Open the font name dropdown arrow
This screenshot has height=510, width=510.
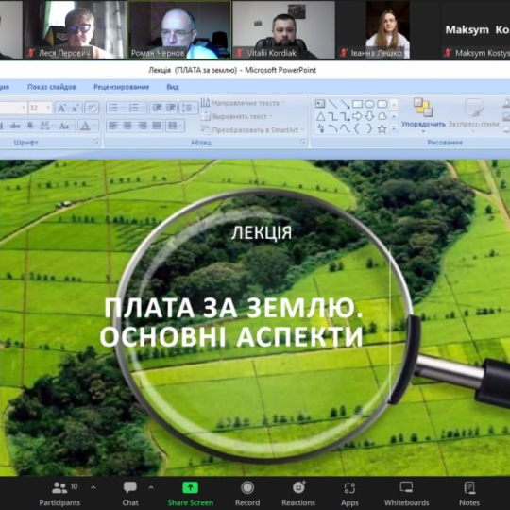[x=24, y=108]
